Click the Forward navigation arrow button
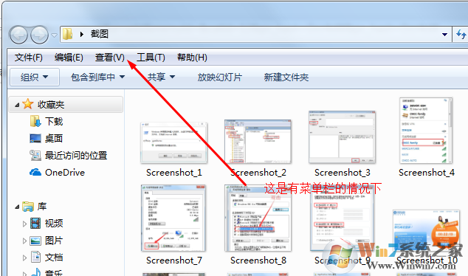This screenshot has width=468, height=276. [x=39, y=35]
